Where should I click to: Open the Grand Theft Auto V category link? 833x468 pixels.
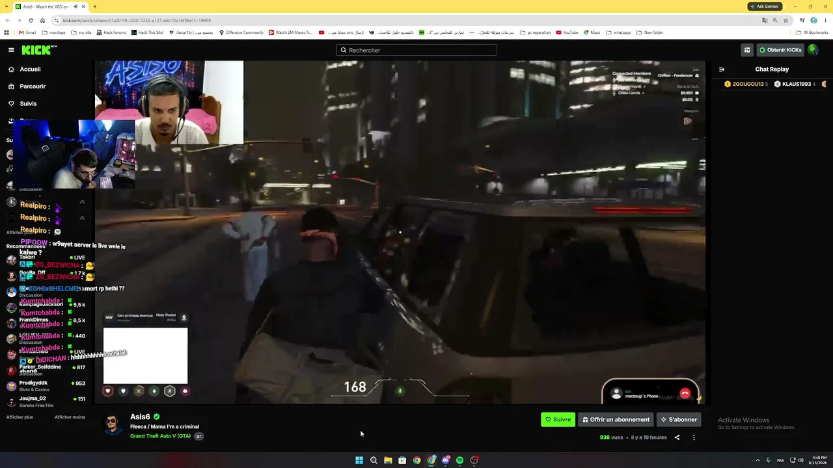(x=160, y=436)
